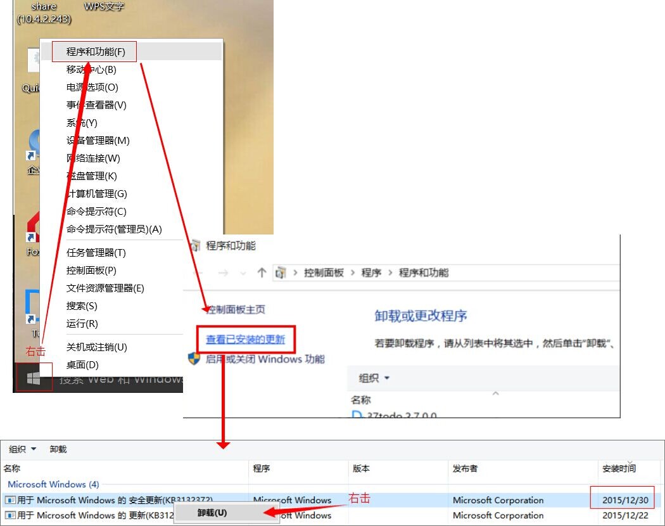Open 磁盘管理(K) entry

[92, 176]
